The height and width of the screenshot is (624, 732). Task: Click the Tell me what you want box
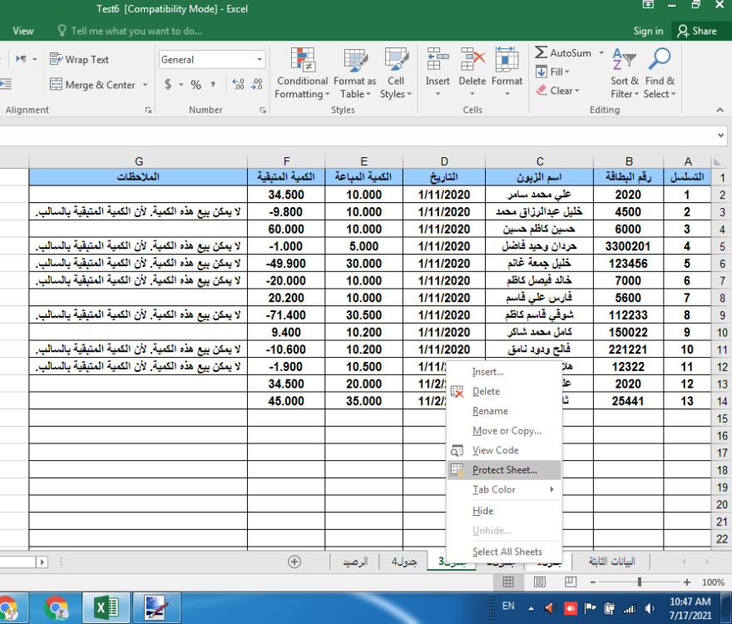pyautogui.click(x=136, y=31)
